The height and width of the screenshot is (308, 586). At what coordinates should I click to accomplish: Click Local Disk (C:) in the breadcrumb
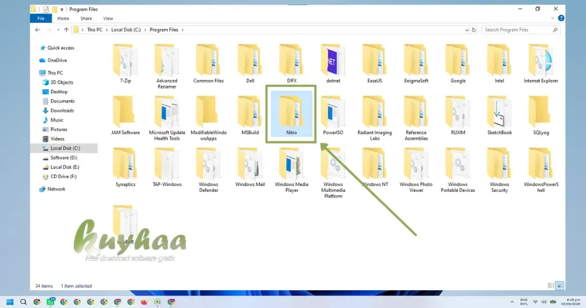(126, 30)
